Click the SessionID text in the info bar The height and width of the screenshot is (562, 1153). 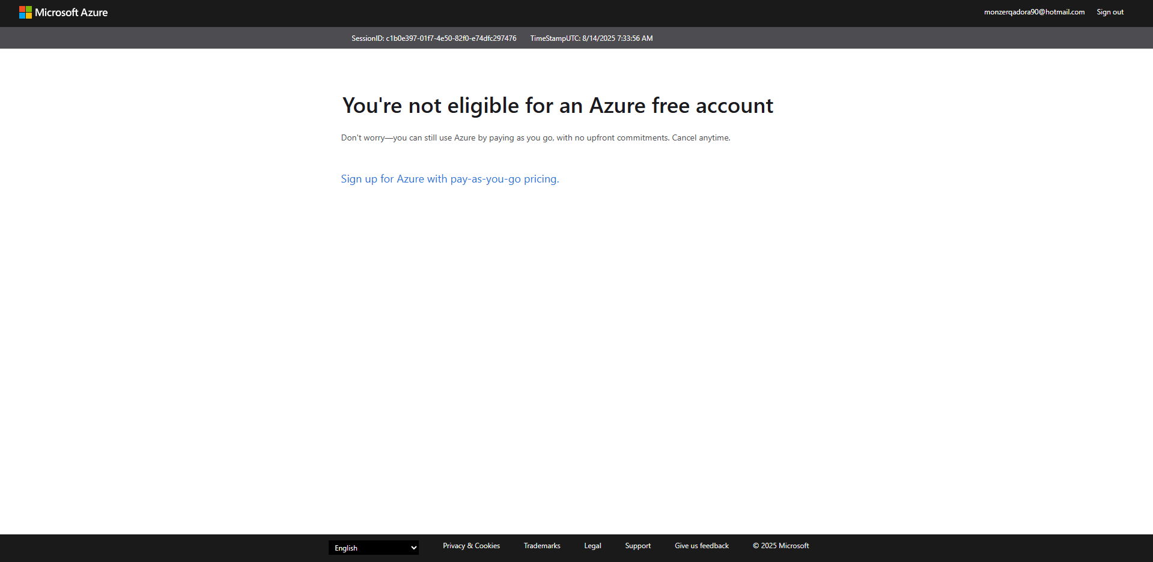433,38
